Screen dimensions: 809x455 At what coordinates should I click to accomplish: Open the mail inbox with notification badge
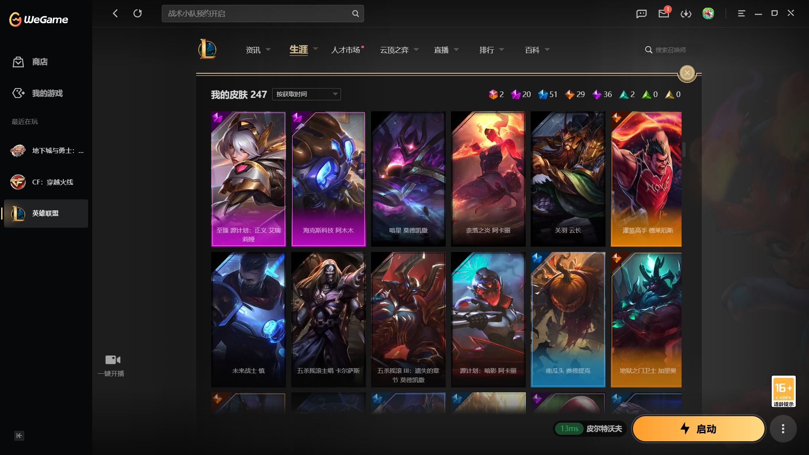tap(664, 13)
